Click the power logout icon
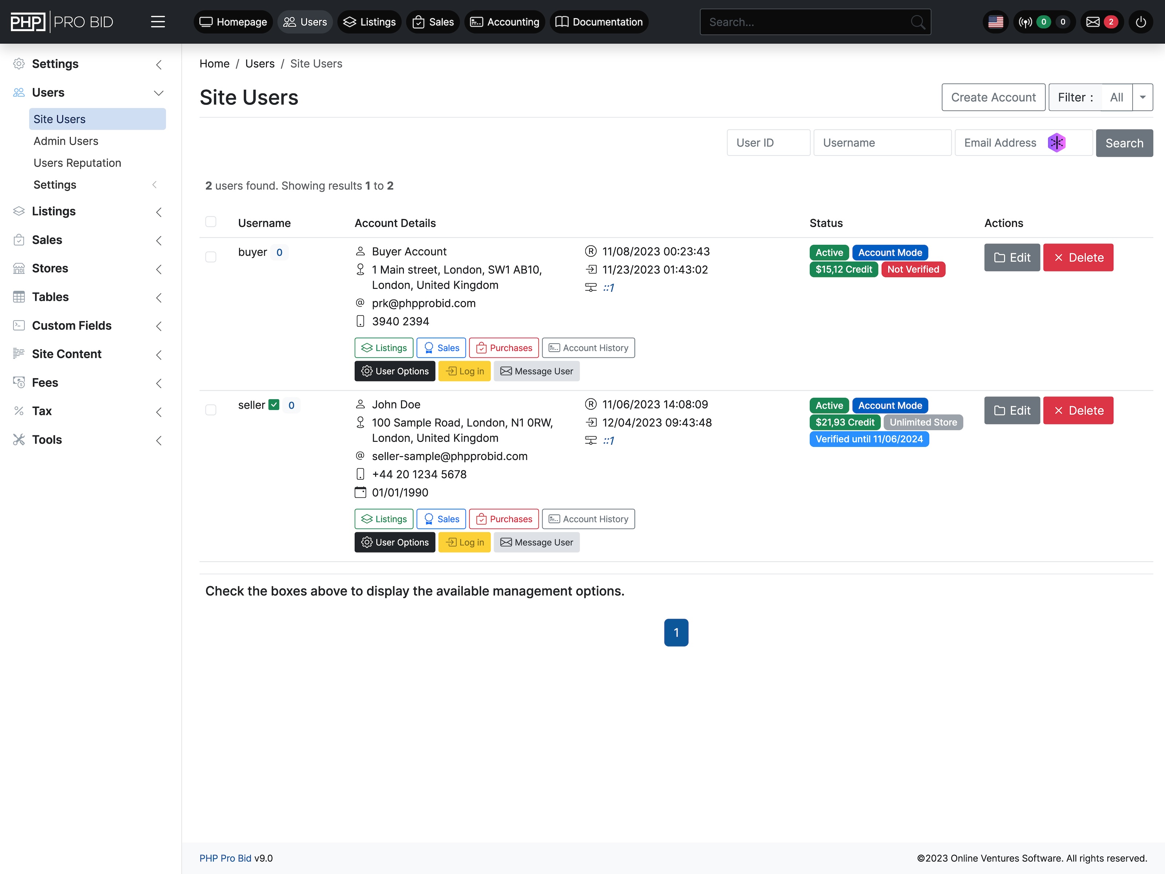 (1141, 21)
